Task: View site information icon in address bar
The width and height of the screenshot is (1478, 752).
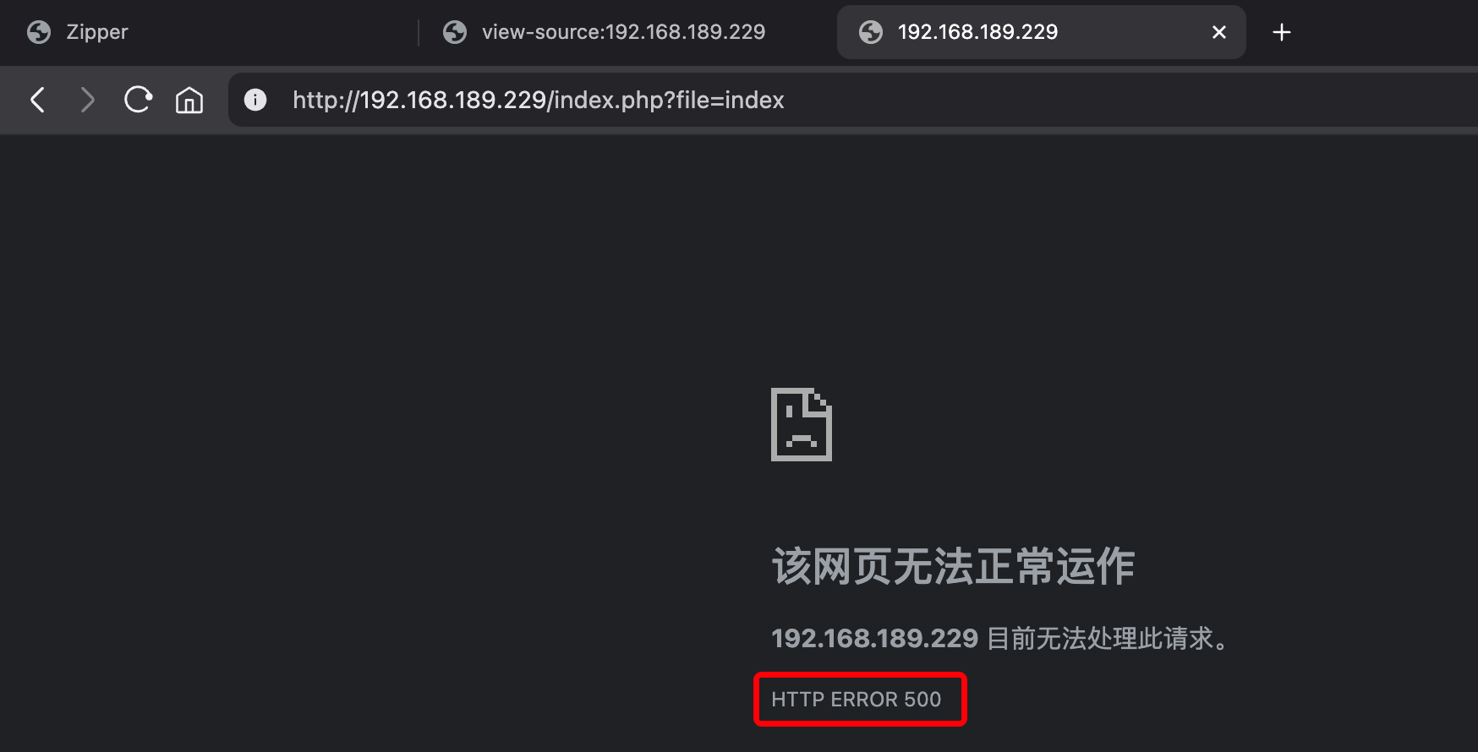Action: click(x=255, y=100)
